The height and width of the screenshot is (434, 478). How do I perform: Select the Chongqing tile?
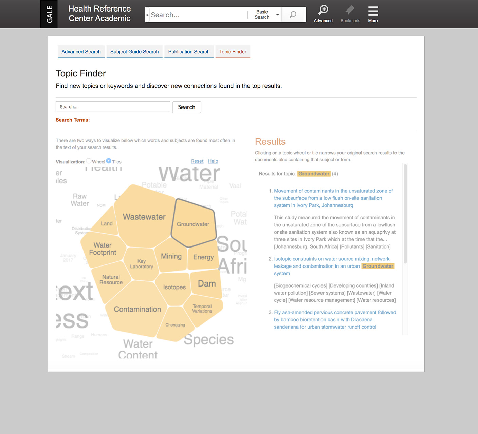[175, 324]
